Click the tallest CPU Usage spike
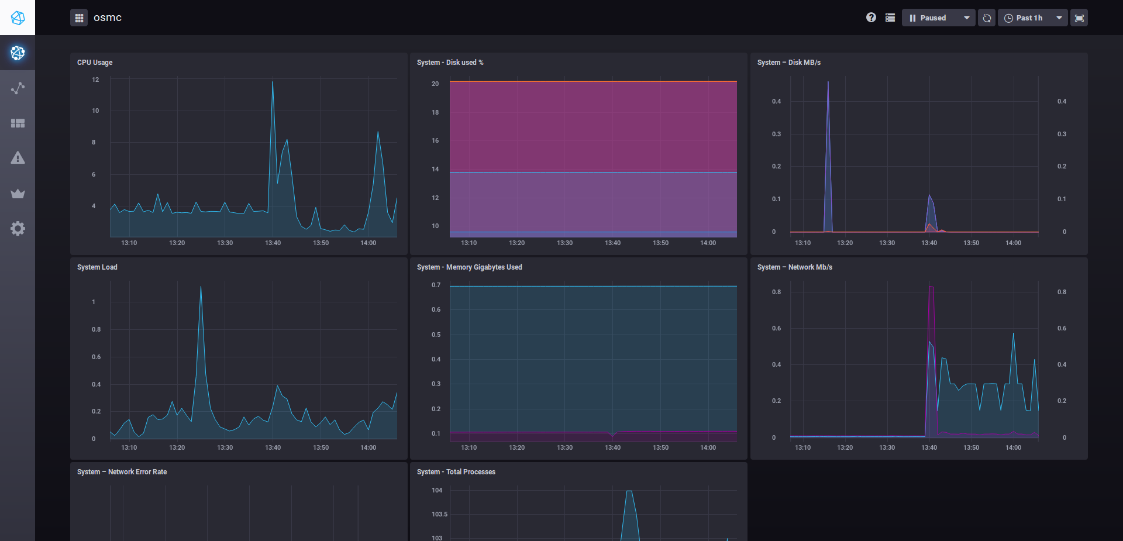This screenshot has height=541, width=1123. [273, 82]
